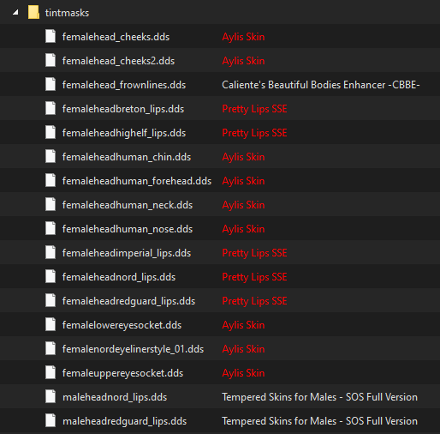The width and height of the screenshot is (440, 434).
Task: Click Tempered Skins for Males beside maleheadnord_lips.dds
Action: [319, 397]
